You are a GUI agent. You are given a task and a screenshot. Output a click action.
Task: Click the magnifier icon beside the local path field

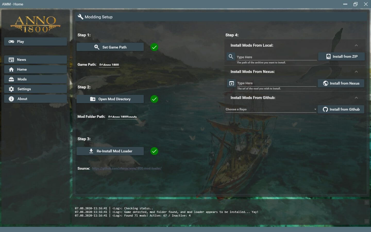click(231, 56)
